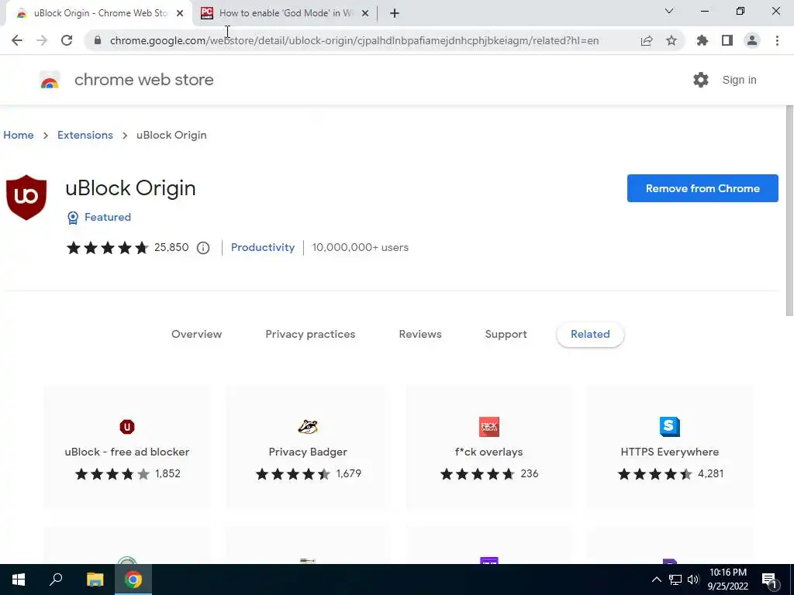794x595 pixels.
Task: Click the 'uBlock - free ad blocker' title
Action: 127,452
